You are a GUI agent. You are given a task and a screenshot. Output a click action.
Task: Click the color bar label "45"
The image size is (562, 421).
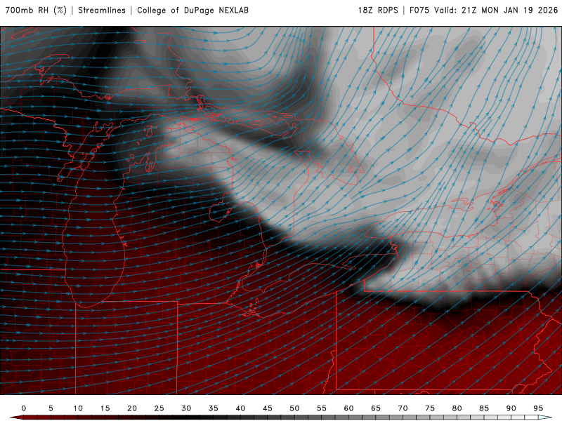pyautogui.click(x=268, y=408)
